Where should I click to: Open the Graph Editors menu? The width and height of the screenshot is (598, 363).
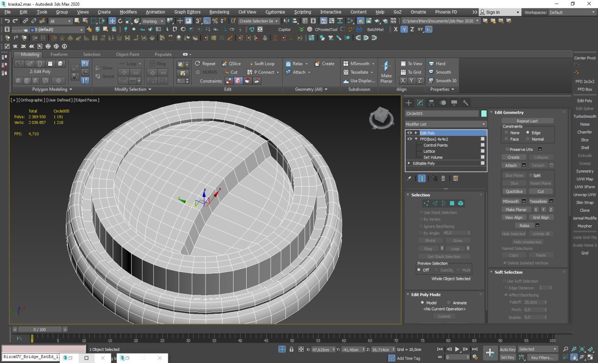tap(186, 12)
